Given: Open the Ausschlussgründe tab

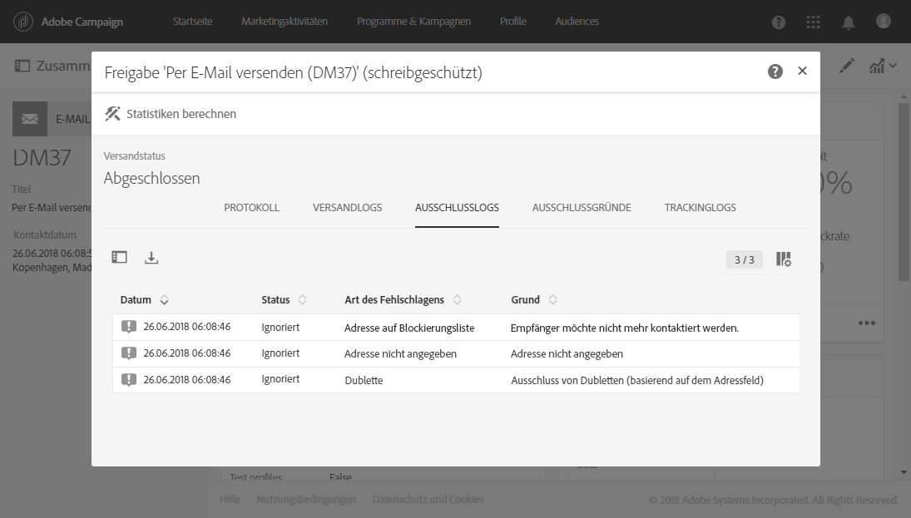Looking at the screenshot, I should 582,208.
